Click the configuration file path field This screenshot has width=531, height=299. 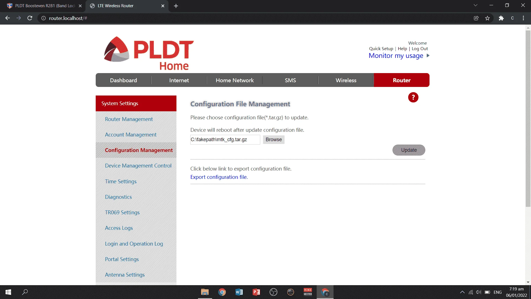point(225,140)
